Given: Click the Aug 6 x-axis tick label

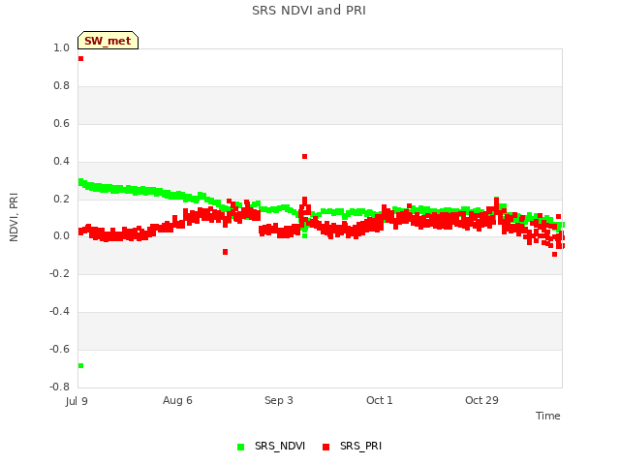Looking at the screenshot, I should point(177,400).
